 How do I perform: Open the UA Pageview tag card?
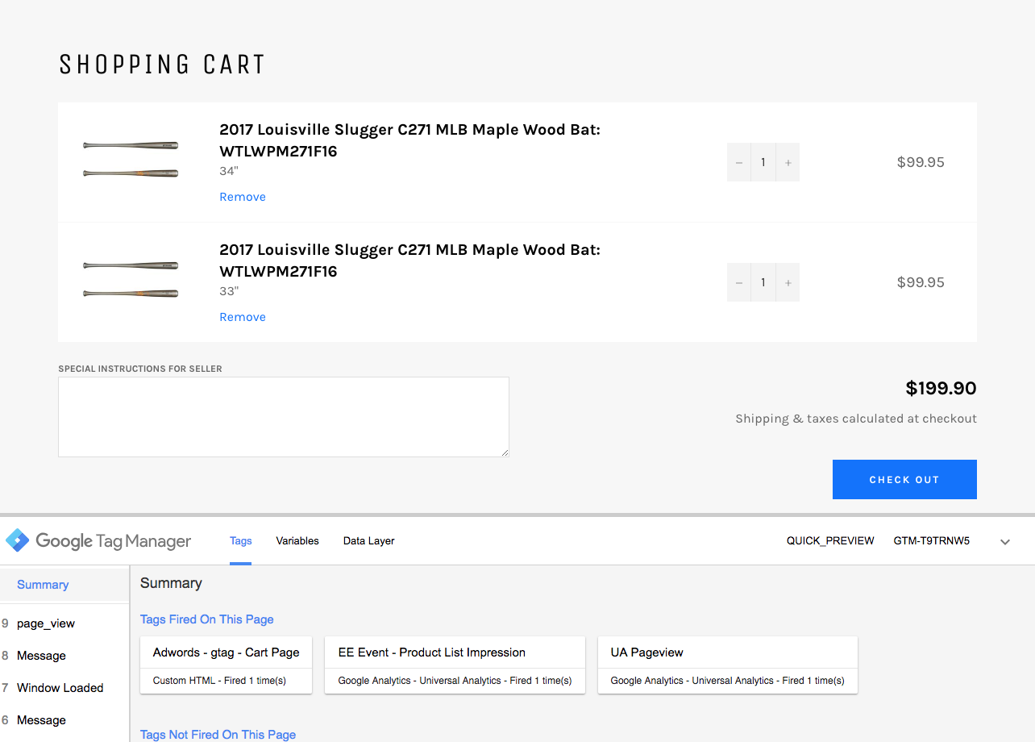[x=727, y=665]
